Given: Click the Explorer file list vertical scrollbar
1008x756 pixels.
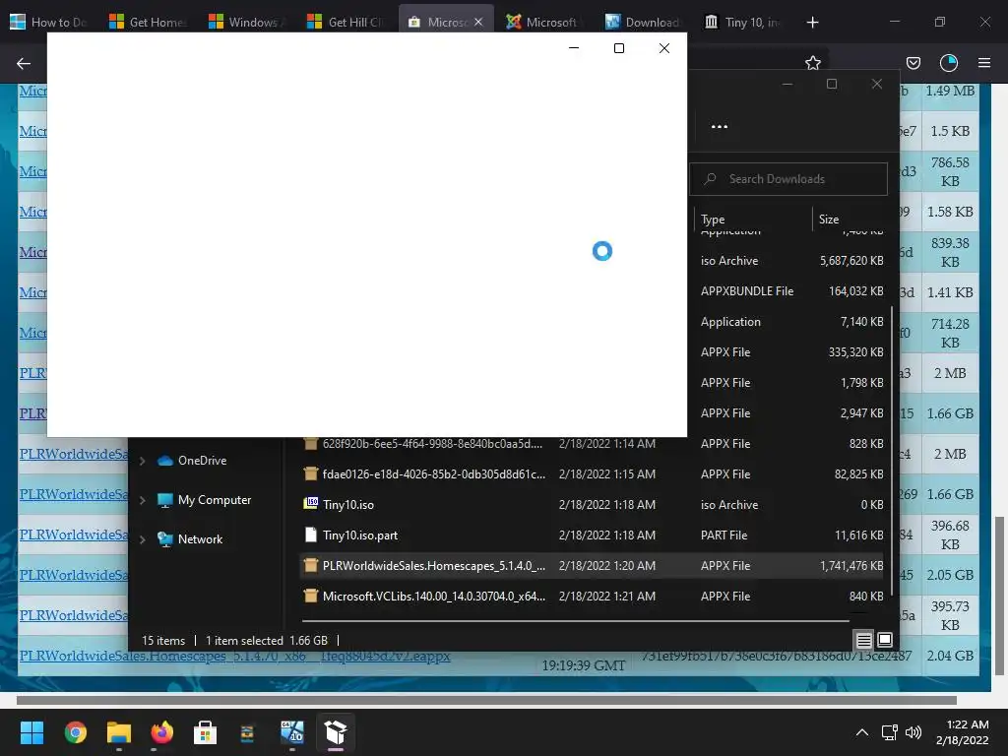Looking at the screenshot, I should point(892,450).
